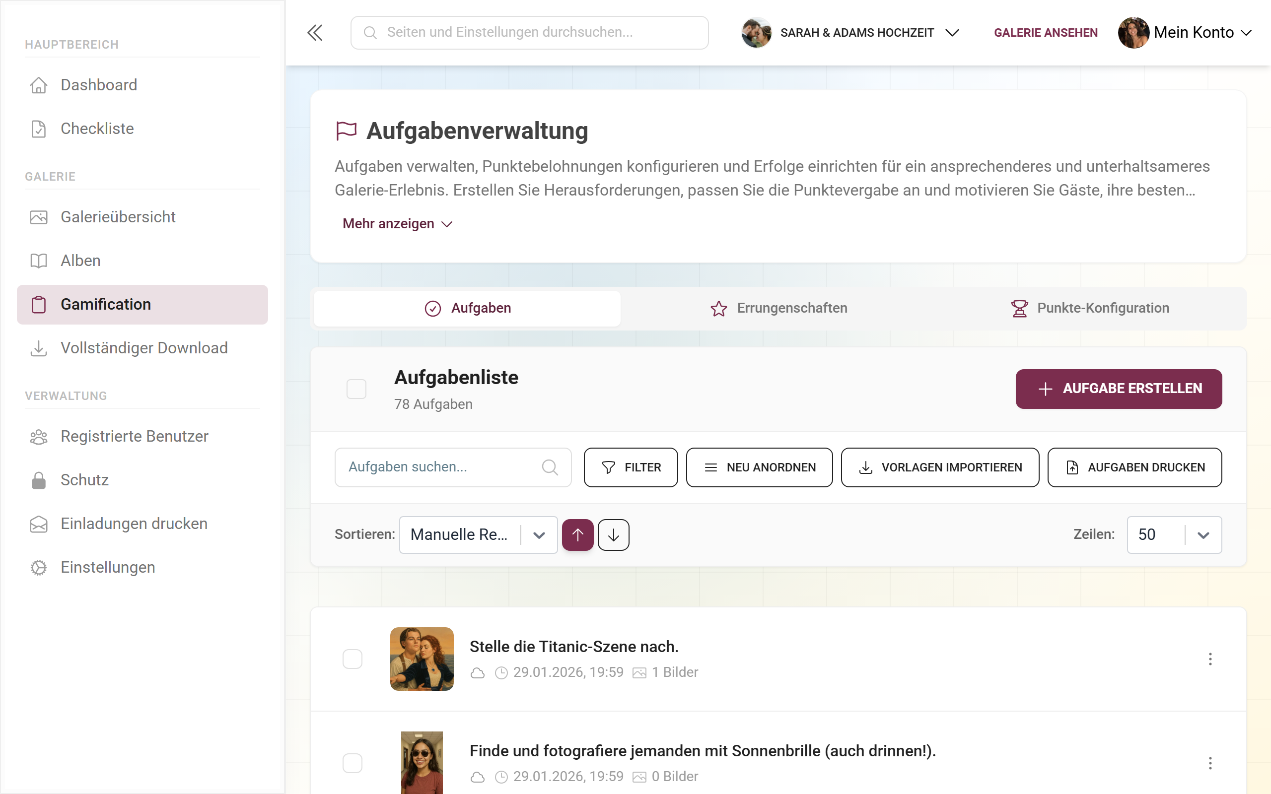Image resolution: width=1271 pixels, height=794 pixels.
Task: Open three-dot menu for Sonnenbrille task
Action: click(x=1210, y=763)
